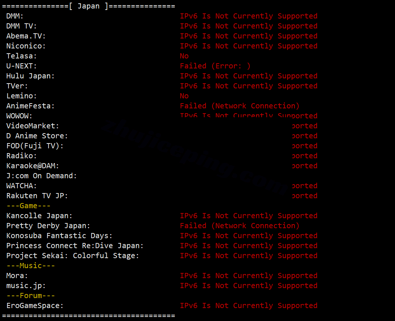Click Pretty Derby Japan failed status
This screenshot has height=321, width=395.
tap(240, 226)
